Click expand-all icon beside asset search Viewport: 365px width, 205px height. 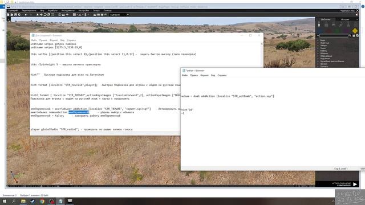(x=354, y=35)
